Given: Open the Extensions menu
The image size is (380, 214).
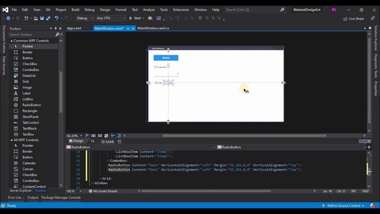Looking at the screenshot, I should pos(180,10).
